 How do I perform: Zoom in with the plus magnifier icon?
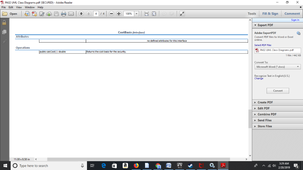pyautogui.click(x=118, y=13)
